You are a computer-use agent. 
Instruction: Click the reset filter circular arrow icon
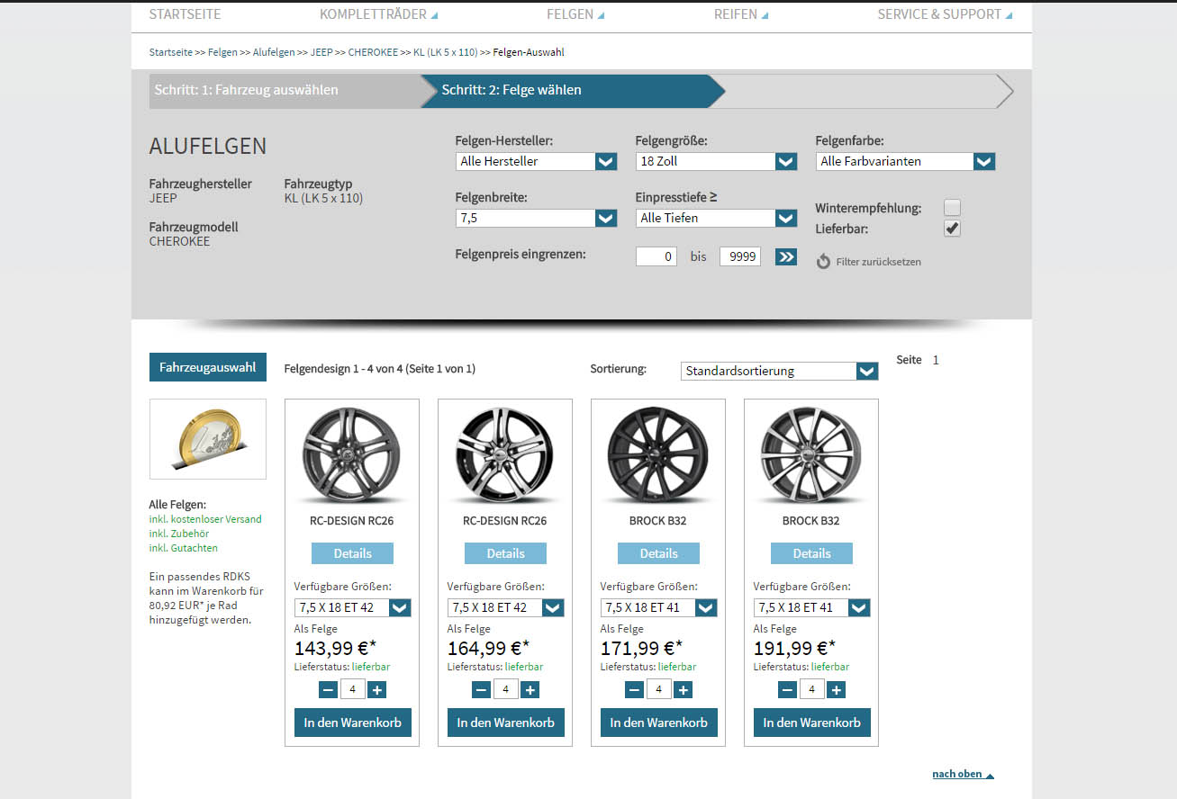823,262
